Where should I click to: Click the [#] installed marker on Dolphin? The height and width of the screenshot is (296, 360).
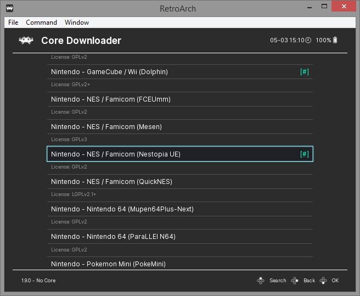tap(305, 72)
